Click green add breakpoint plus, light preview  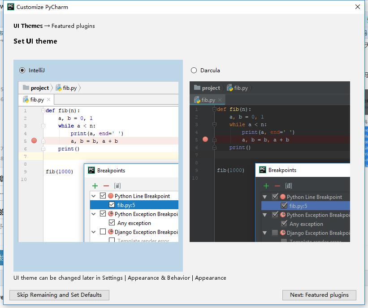point(95,186)
